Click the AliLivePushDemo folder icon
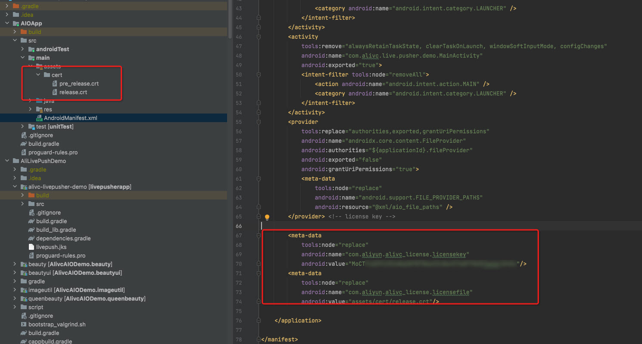This screenshot has width=642, height=344. pos(16,161)
